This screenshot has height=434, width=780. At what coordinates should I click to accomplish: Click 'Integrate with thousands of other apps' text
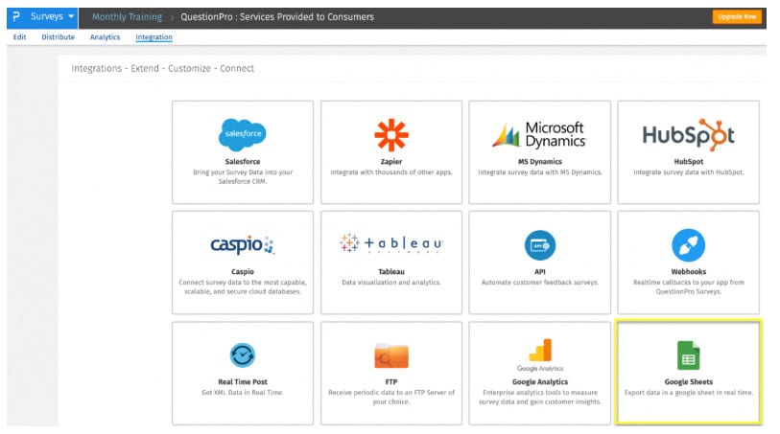coord(391,172)
